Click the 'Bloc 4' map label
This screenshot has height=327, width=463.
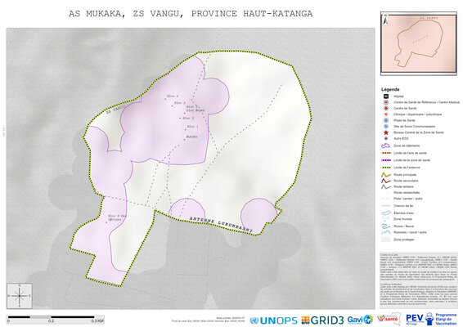173,96
